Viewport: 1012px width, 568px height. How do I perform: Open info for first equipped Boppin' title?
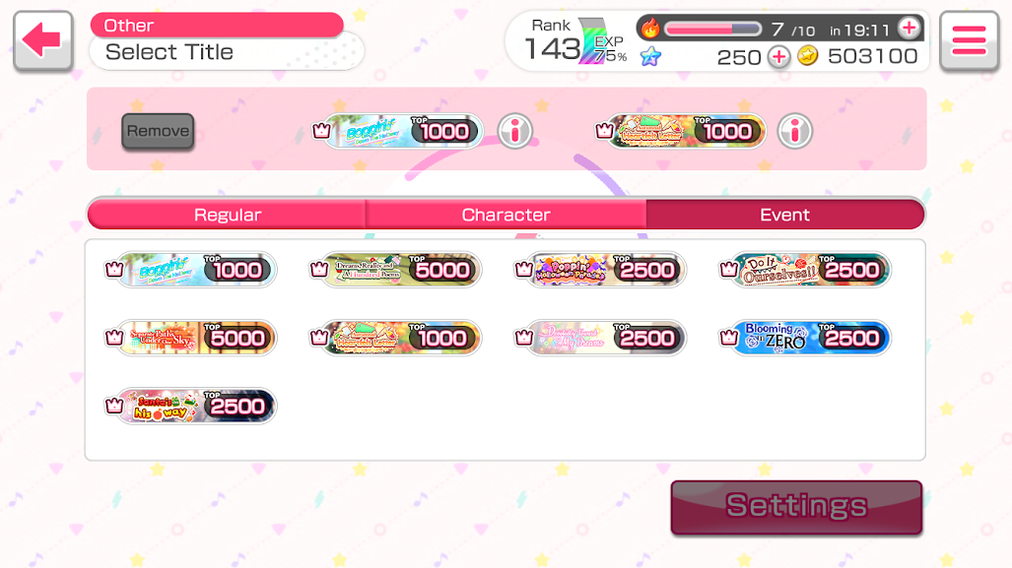(x=514, y=132)
